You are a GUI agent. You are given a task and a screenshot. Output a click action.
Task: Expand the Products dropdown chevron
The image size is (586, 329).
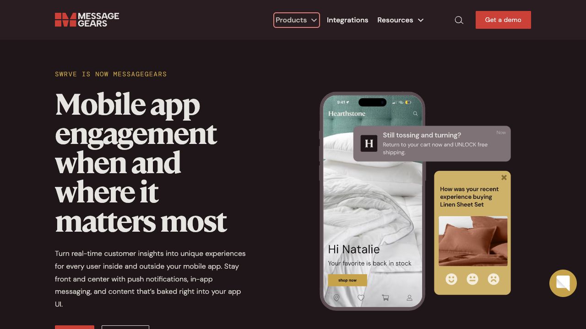pyautogui.click(x=314, y=20)
